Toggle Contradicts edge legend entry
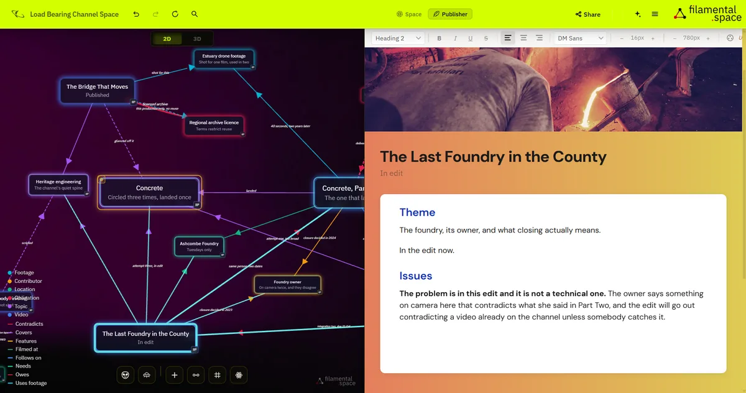 point(25,324)
